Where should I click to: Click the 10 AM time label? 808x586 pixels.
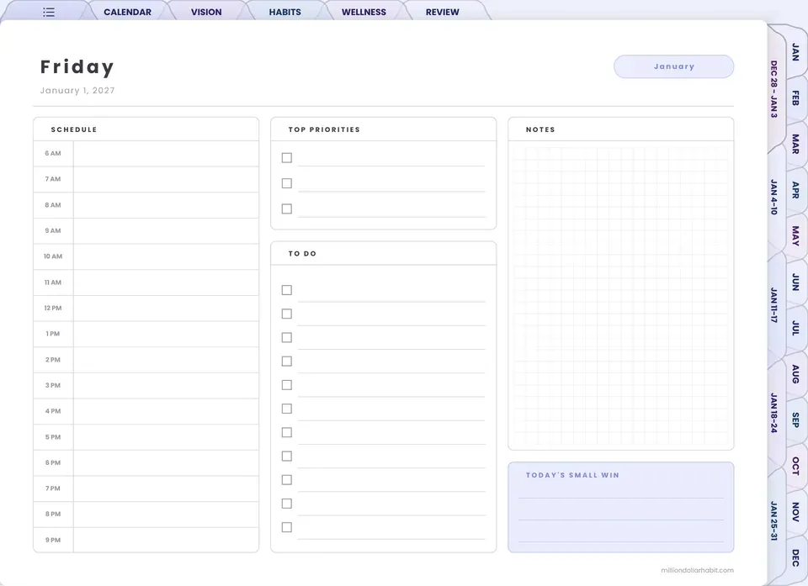52,256
